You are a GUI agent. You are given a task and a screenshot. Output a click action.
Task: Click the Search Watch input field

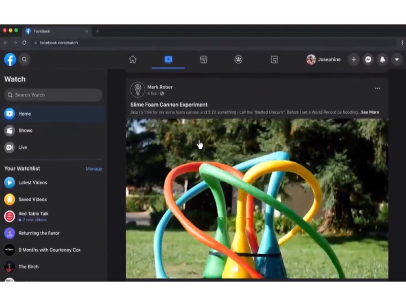click(53, 95)
